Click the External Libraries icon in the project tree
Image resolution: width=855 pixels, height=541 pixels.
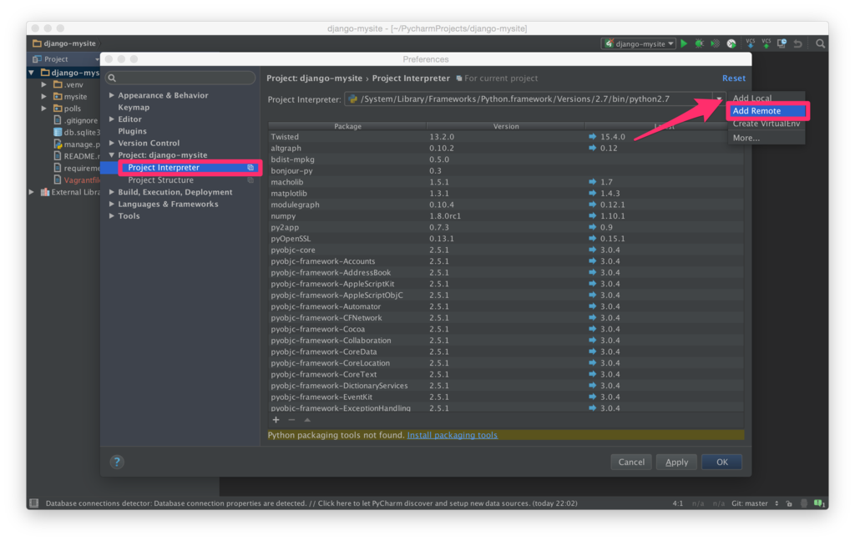tap(45, 192)
